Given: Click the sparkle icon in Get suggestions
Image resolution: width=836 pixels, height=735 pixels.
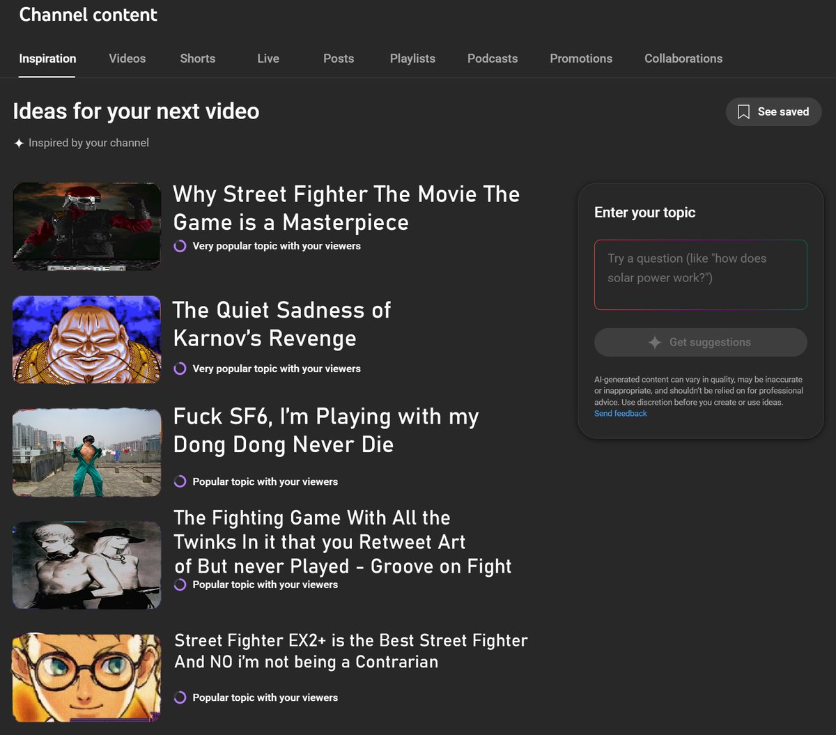Looking at the screenshot, I should [655, 342].
